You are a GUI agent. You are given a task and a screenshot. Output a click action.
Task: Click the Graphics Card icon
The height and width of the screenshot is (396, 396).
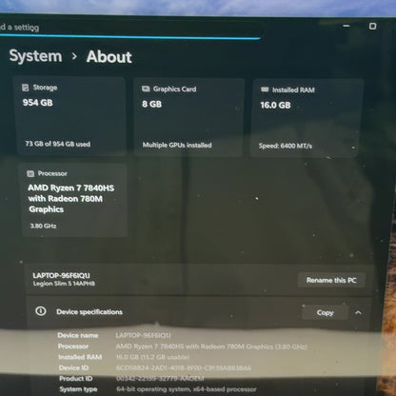point(146,89)
